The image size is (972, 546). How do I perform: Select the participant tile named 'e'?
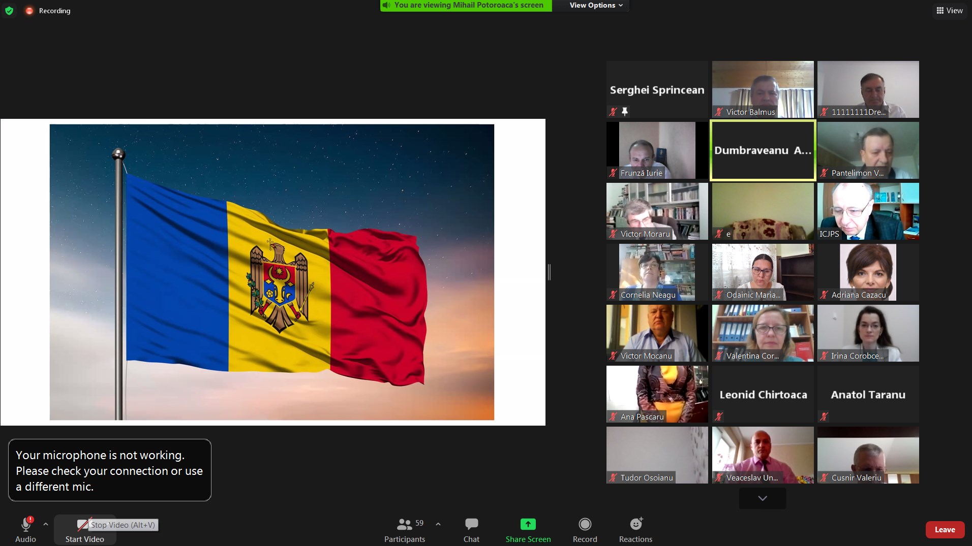[763, 211]
